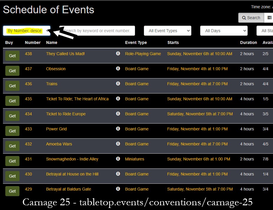Viewport: 273px width, 210px height.
Task: Open the "All Days" filter dropdown
Action: coord(223,31)
